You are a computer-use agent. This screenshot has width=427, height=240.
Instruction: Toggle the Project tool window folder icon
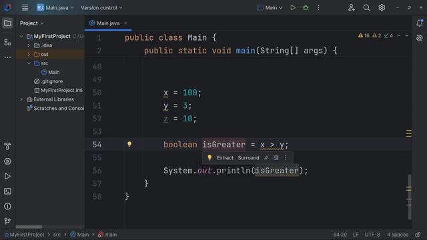pos(7,23)
